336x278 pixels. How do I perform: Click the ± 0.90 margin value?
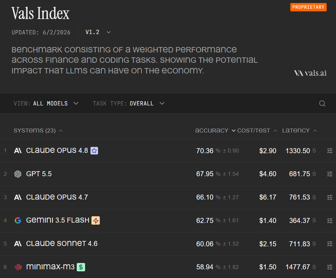point(231,151)
